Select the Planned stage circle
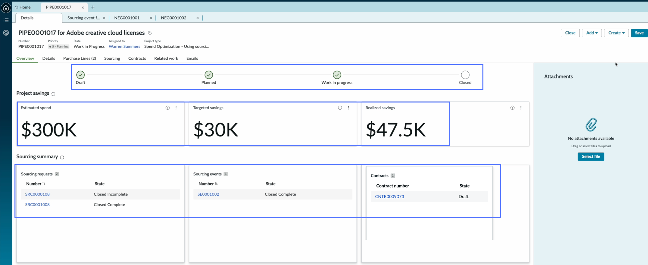 (209, 75)
